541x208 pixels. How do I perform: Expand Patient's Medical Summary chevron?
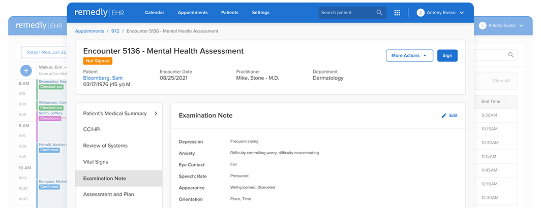click(x=156, y=114)
